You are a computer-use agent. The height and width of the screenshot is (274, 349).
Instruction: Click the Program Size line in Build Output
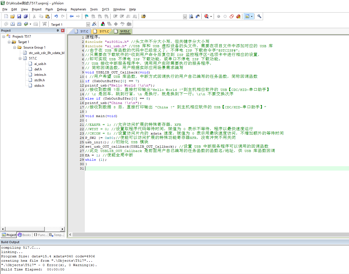[x=48, y=257]
